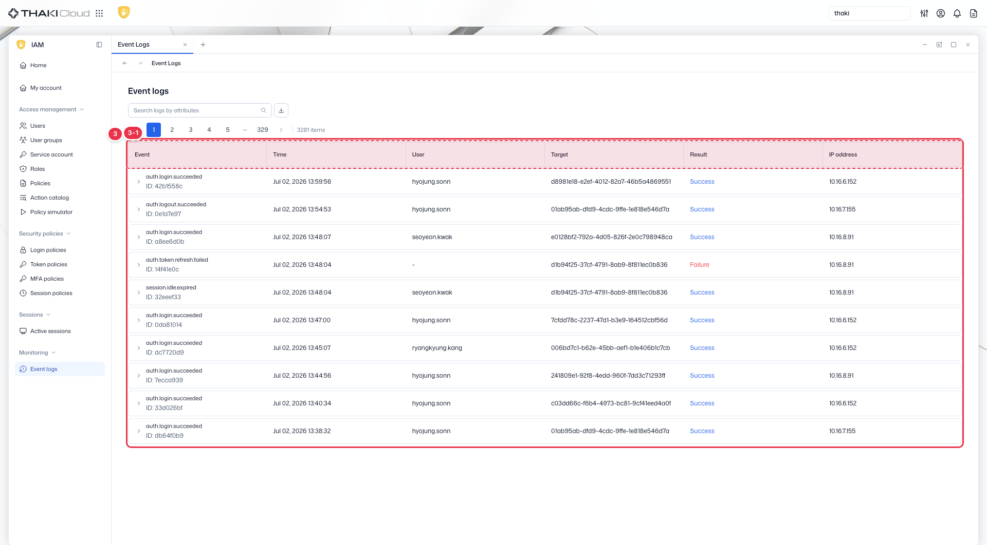Collapse the IAM sidebar panel

point(99,45)
